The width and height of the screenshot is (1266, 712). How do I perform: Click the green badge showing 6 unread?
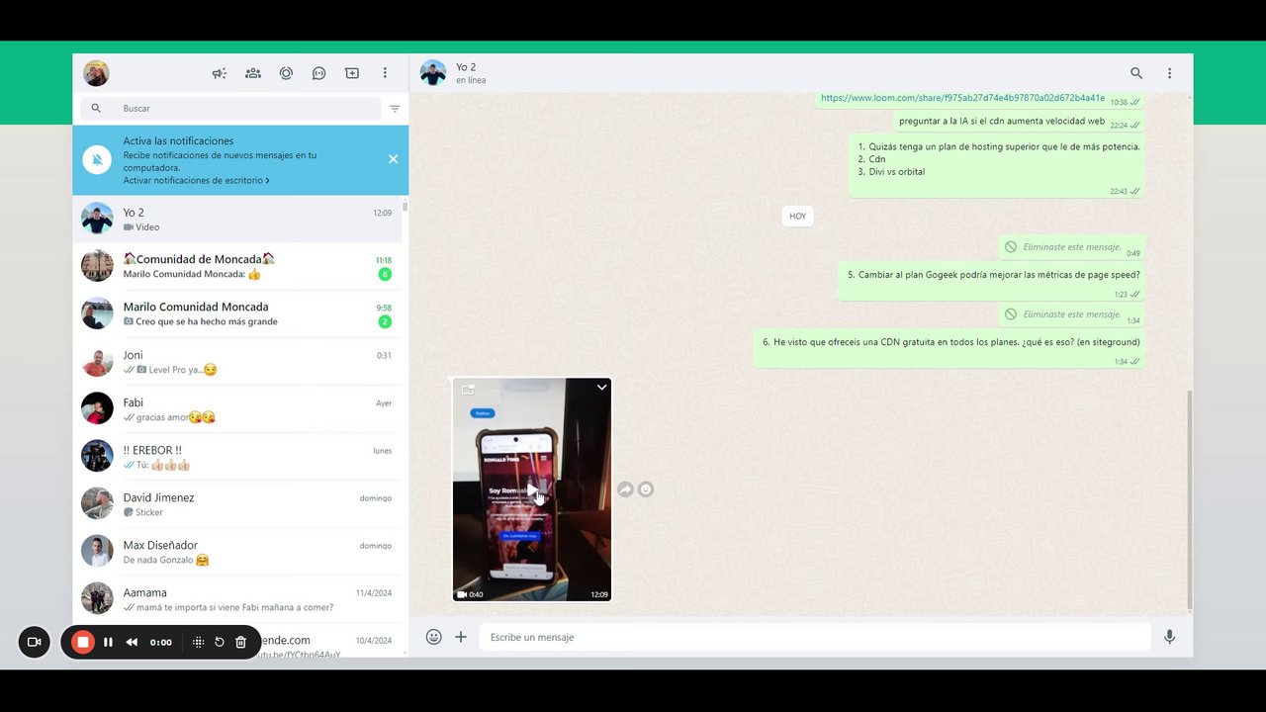tap(385, 274)
